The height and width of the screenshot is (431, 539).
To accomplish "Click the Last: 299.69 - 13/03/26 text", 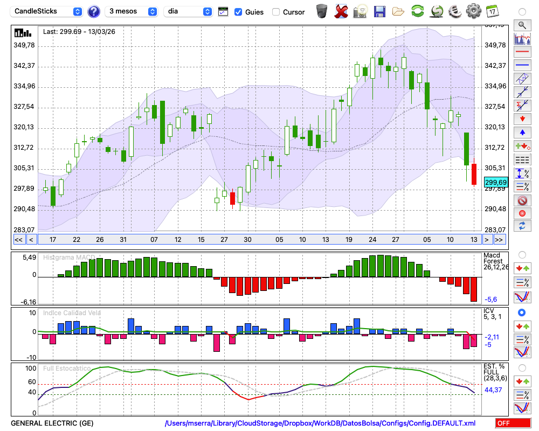I will click(x=79, y=32).
